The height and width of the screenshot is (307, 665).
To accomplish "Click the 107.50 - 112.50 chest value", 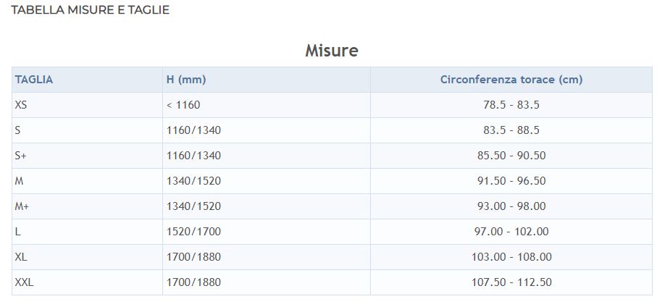I will [511, 282].
